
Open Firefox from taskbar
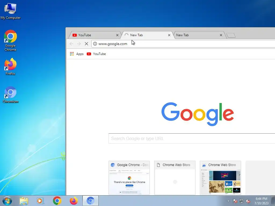(x=74, y=201)
